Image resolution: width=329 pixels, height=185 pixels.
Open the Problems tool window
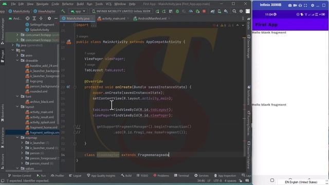[161, 176]
